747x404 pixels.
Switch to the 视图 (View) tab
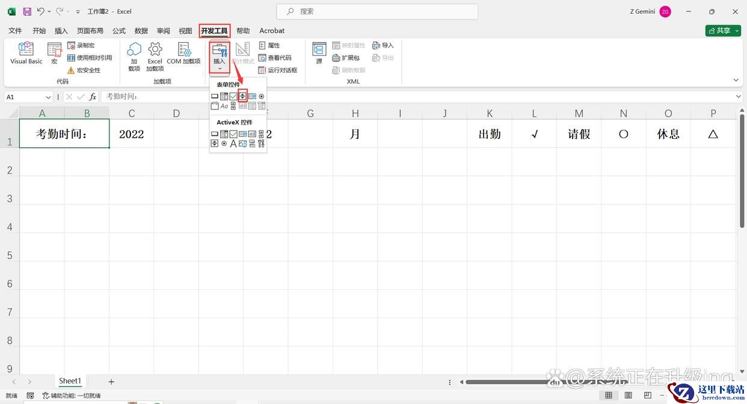[x=185, y=31]
